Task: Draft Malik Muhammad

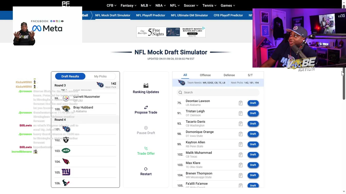Action: click(x=253, y=155)
